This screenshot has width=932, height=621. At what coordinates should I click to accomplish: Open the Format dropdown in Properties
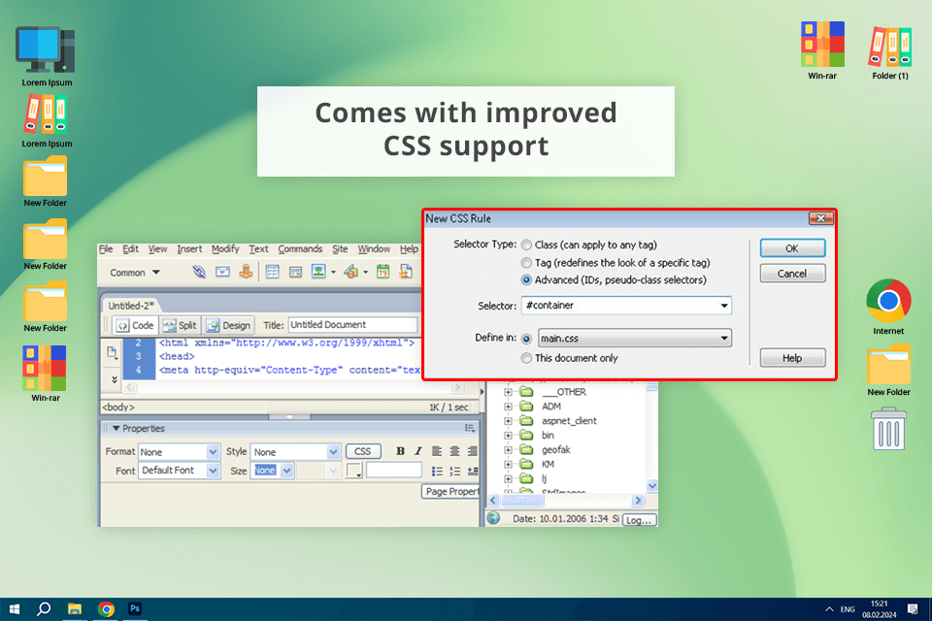click(x=213, y=452)
